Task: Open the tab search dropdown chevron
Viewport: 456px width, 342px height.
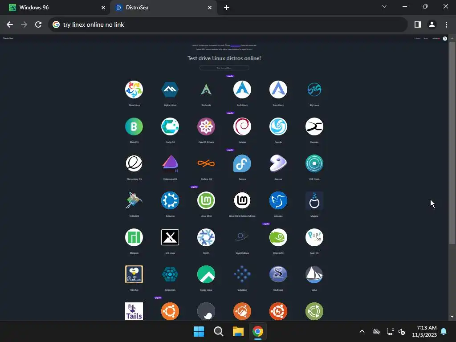Action: tap(384, 6)
